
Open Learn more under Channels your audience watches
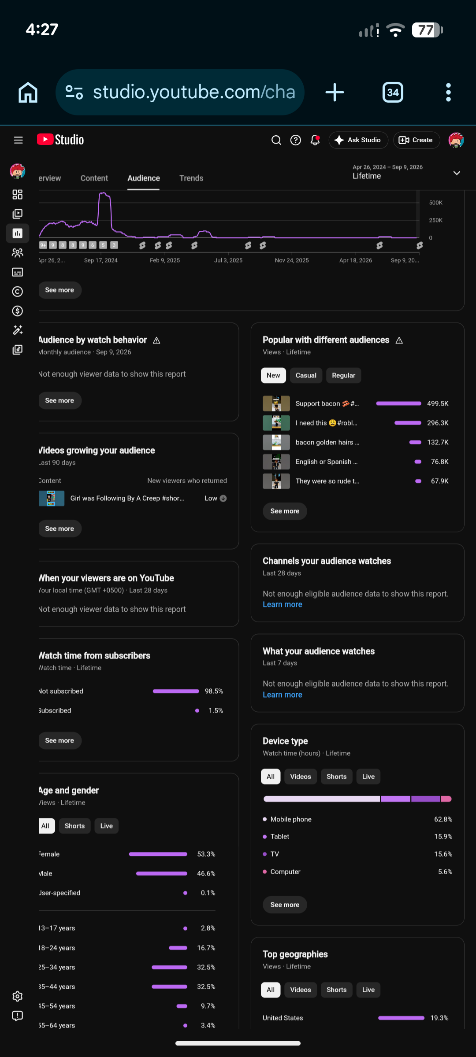pyautogui.click(x=283, y=605)
